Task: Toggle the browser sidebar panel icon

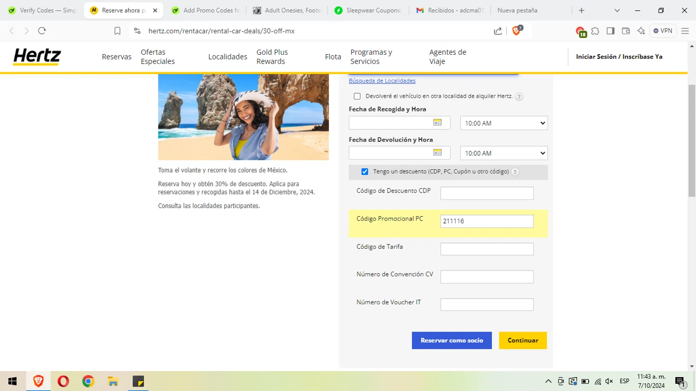Action: (611, 31)
